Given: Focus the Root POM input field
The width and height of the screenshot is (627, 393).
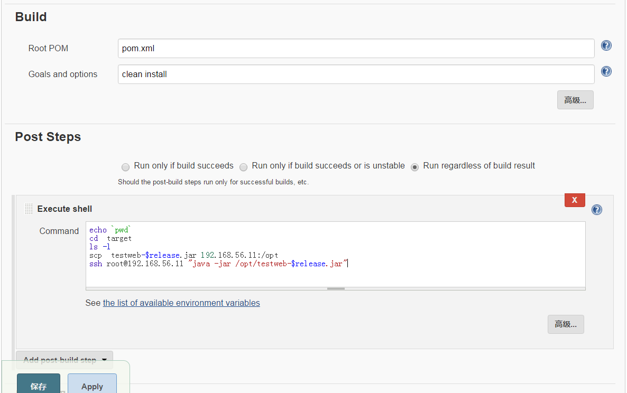Looking at the screenshot, I should (x=356, y=49).
